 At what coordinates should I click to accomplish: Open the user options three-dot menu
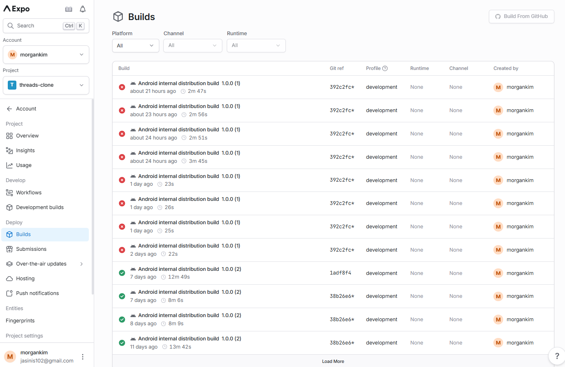point(83,357)
